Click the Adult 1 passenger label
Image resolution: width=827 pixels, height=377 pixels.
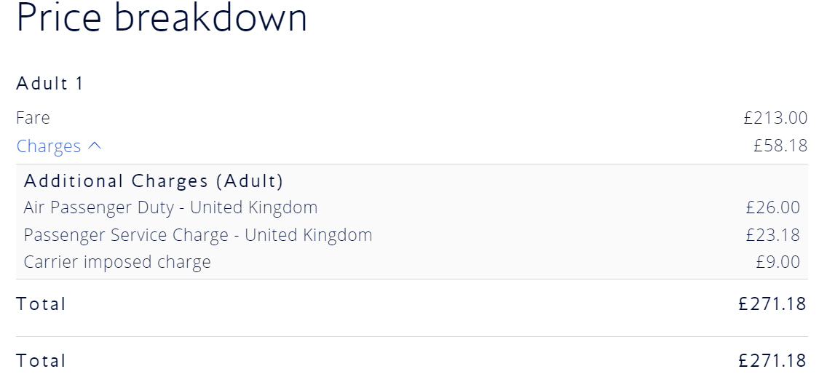click(x=50, y=84)
